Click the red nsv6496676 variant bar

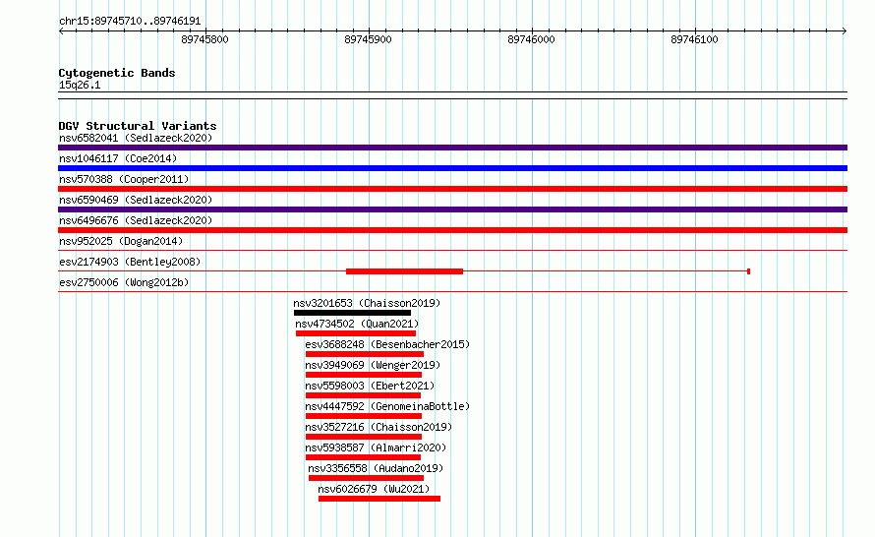click(452, 230)
